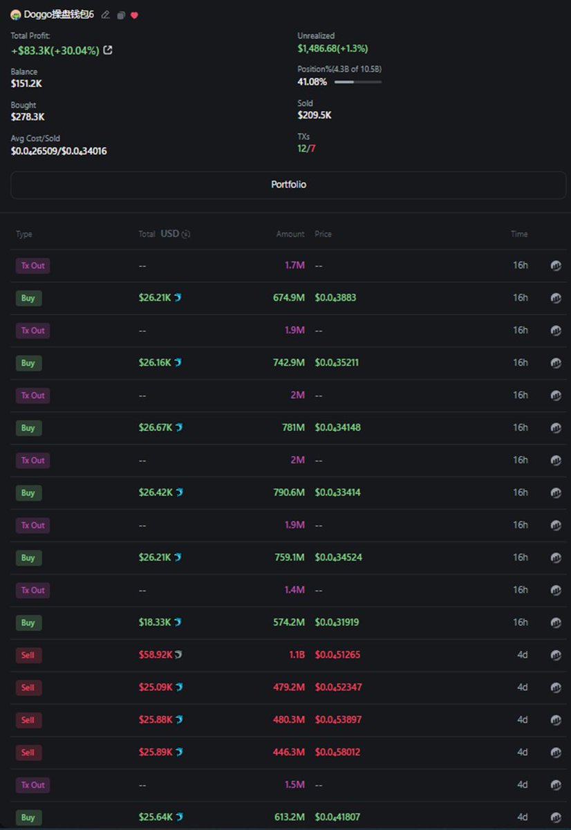Image resolution: width=571 pixels, height=830 pixels.
Task: Click the dolphin icon beside $25.88K
Action: click(x=178, y=719)
